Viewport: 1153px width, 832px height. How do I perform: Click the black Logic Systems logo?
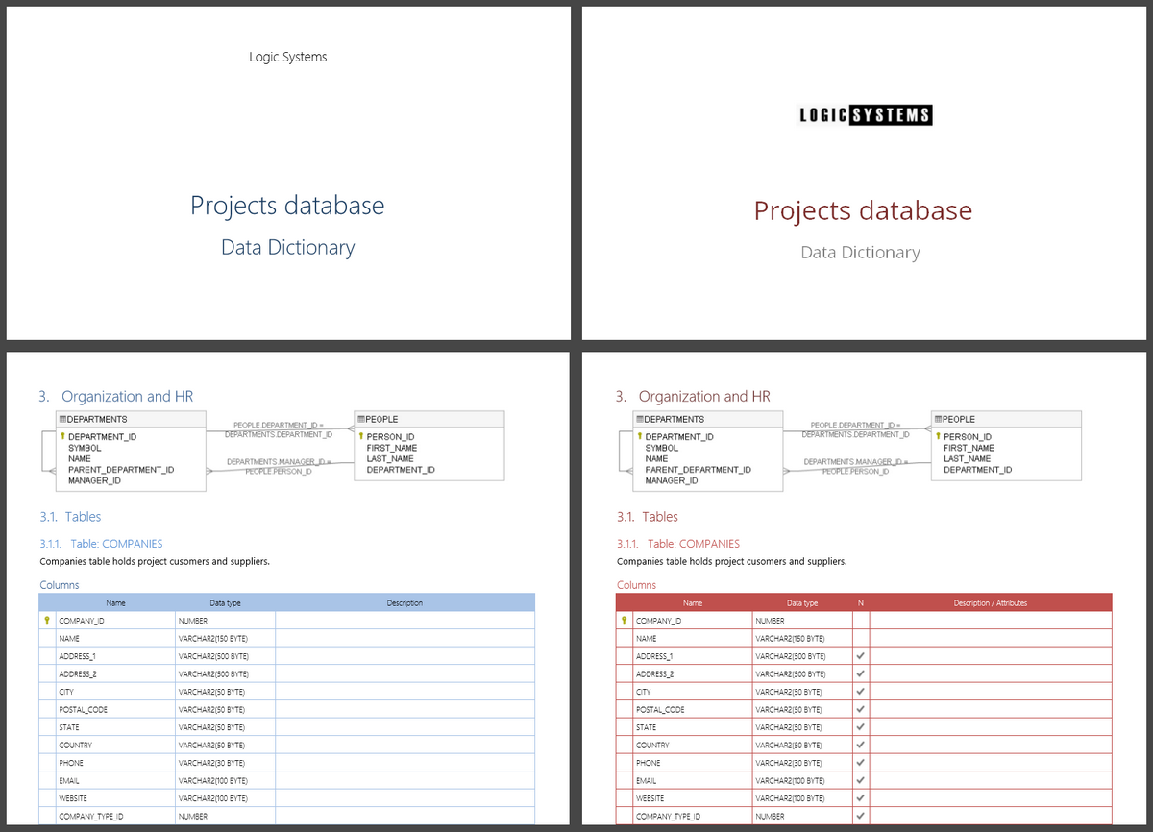(x=865, y=115)
